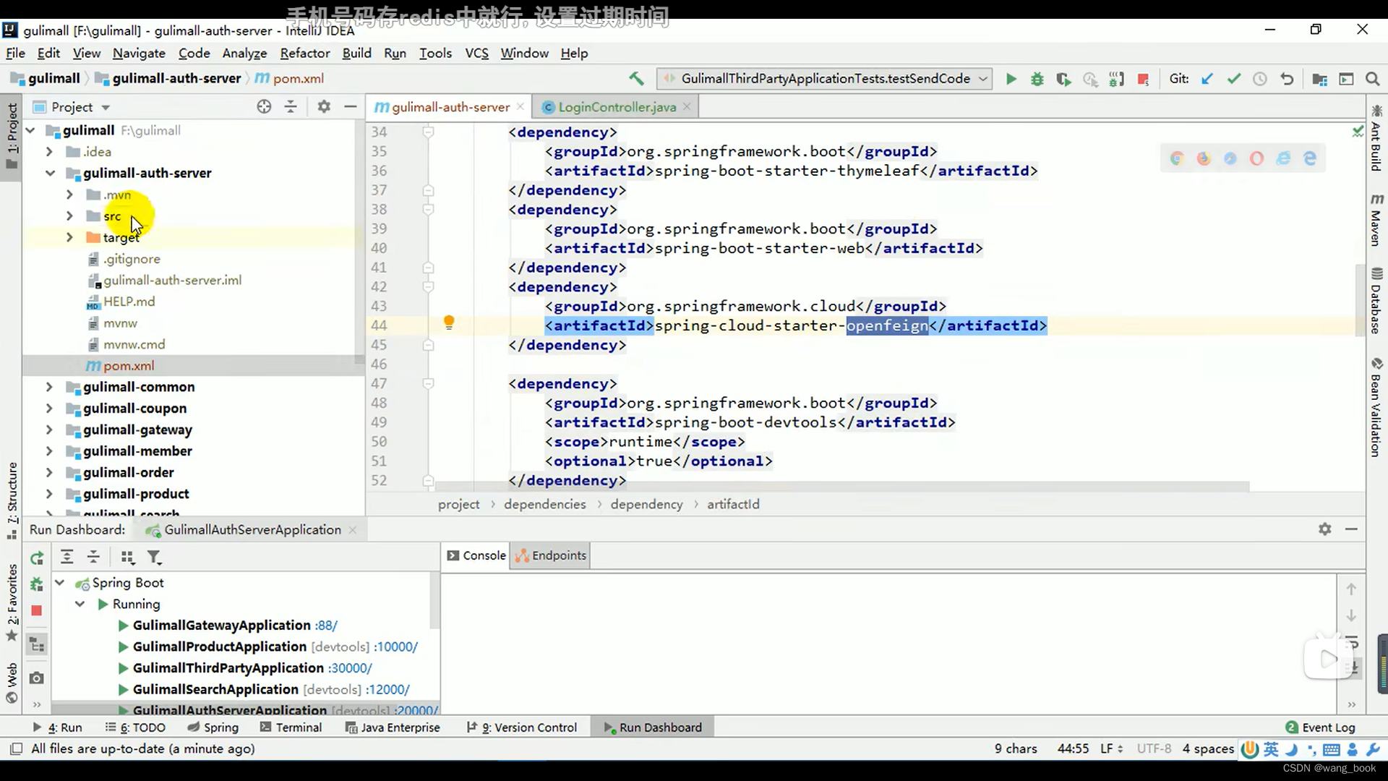Locate current file with crosshair icon in Project panel
1388x781 pixels.
pyautogui.click(x=264, y=107)
